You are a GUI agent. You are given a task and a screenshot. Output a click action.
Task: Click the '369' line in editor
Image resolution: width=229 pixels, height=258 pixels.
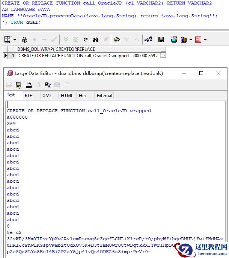pyautogui.click(x=11, y=124)
